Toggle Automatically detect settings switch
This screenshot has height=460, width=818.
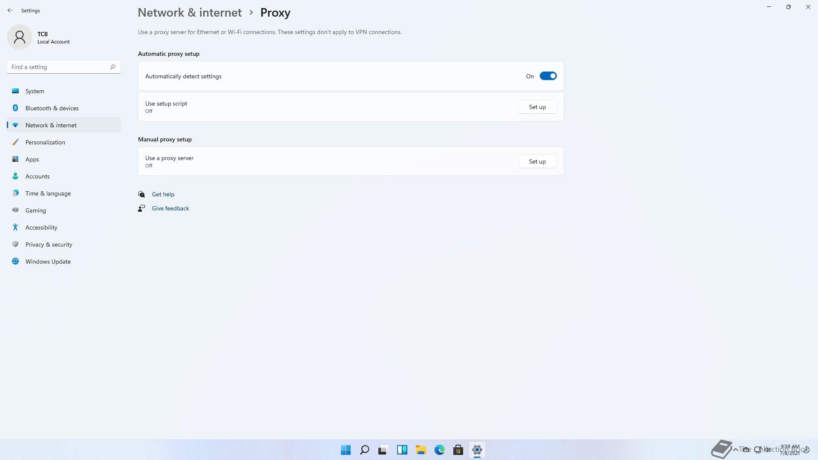(x=548, y=76)
